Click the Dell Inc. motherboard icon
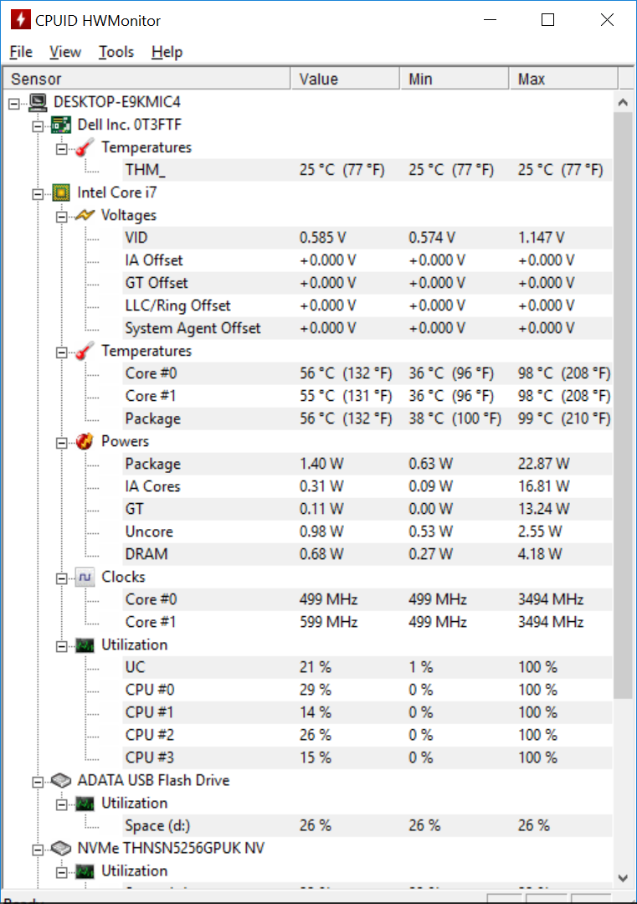The height and width of the screenshot is (904, 637). (x=61, y=125)
